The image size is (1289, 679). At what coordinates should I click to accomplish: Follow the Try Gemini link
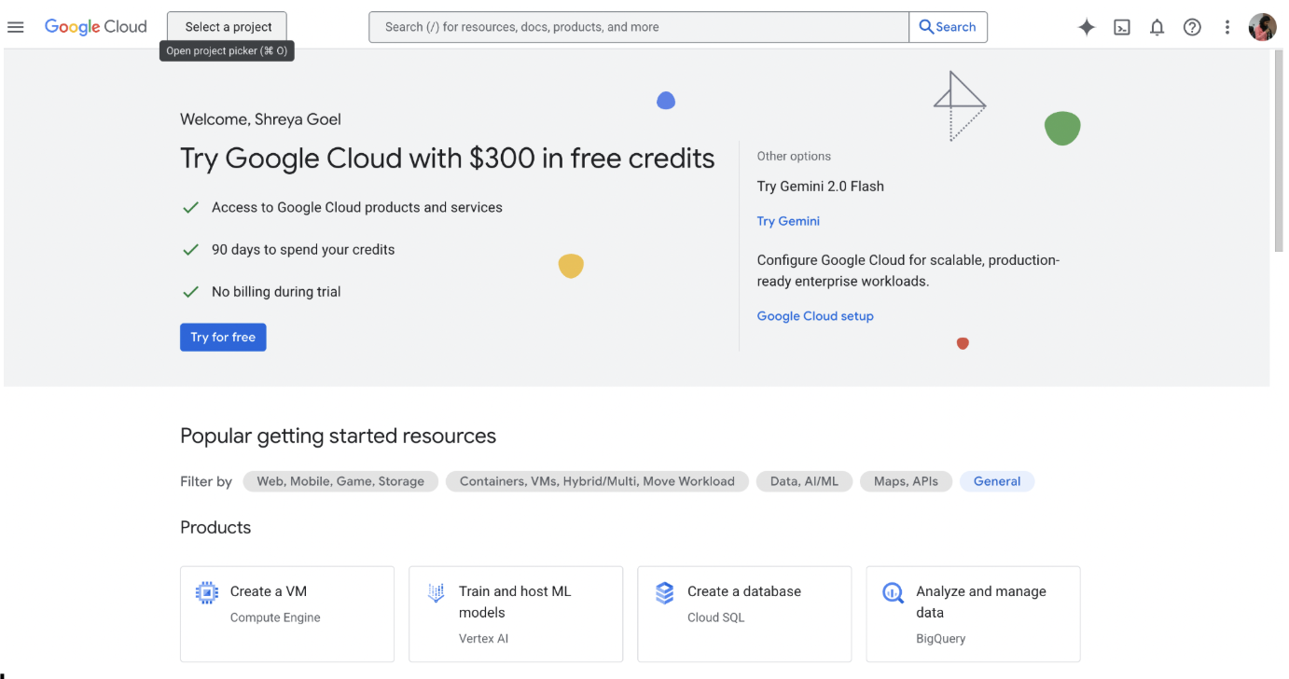tap(788, 221)
